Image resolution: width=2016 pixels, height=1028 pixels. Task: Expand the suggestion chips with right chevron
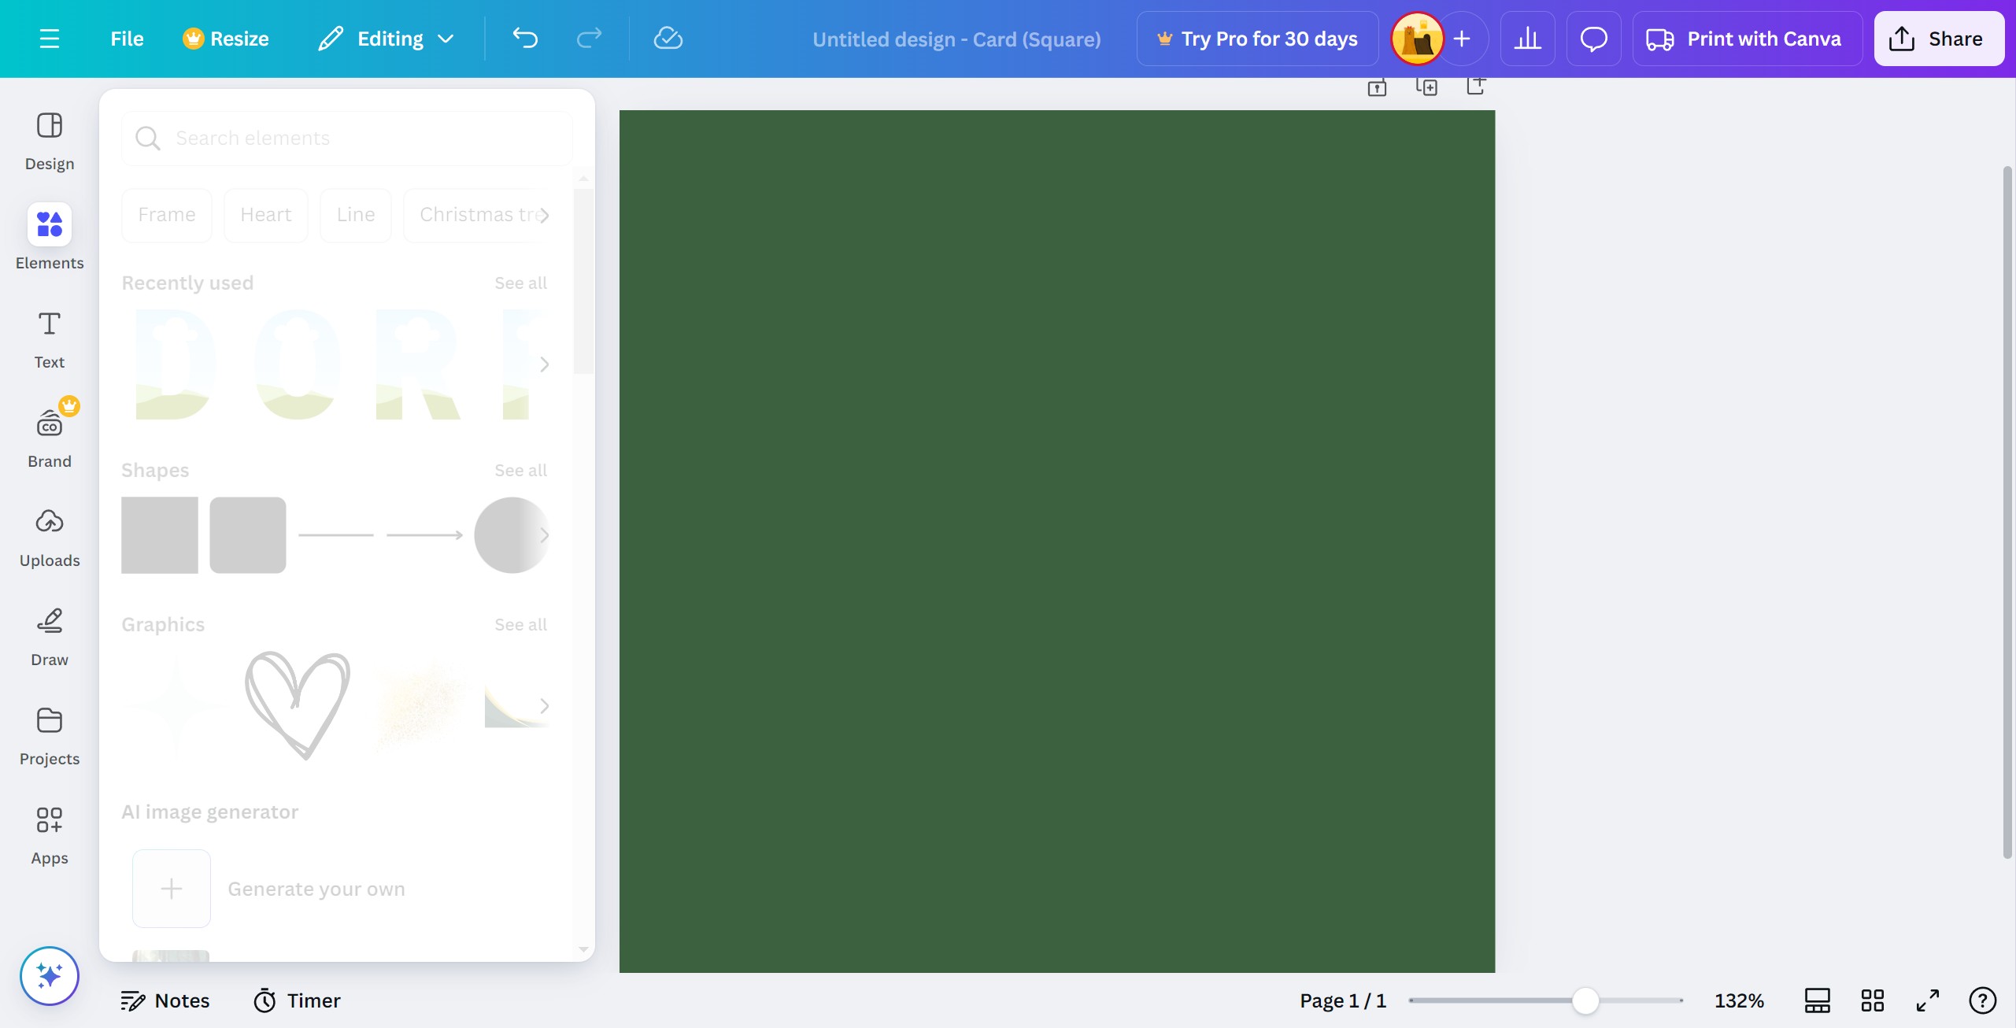click(545, 215)
